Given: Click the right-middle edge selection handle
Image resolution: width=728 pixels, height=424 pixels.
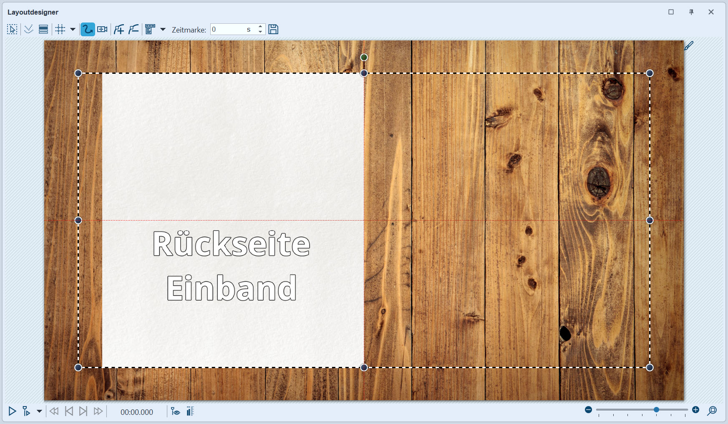Looking at the screenshot, I should [x=650, y=220].
